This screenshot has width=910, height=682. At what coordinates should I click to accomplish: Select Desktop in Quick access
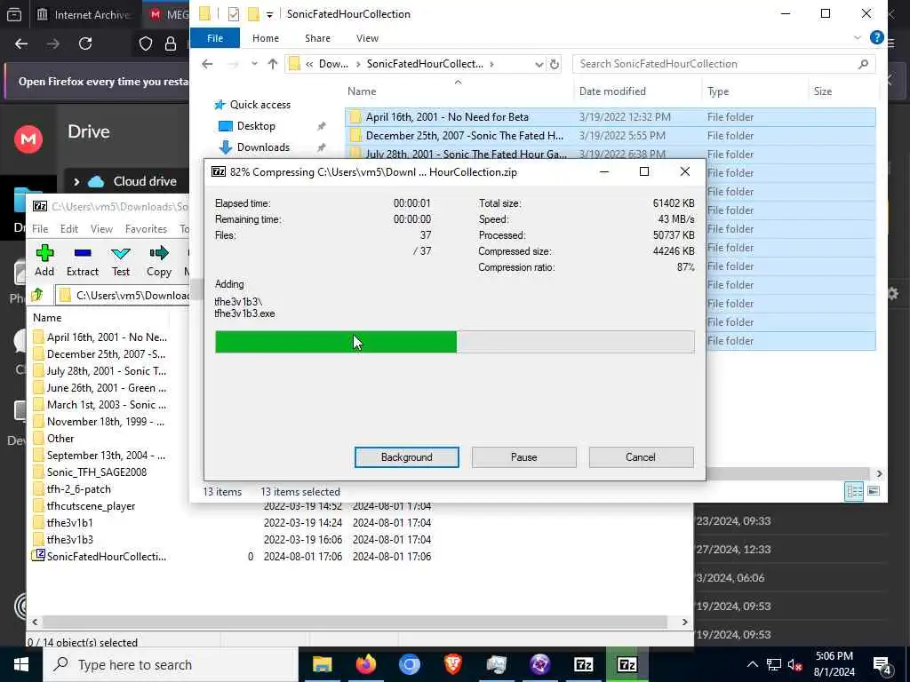pyautogui.click(x=256, y=126)
